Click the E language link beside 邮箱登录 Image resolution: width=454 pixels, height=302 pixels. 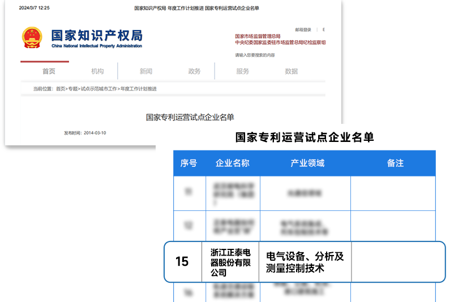[x=324, y=29]
